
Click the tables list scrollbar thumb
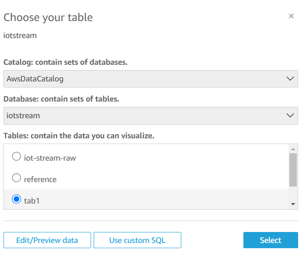[293, 169]
